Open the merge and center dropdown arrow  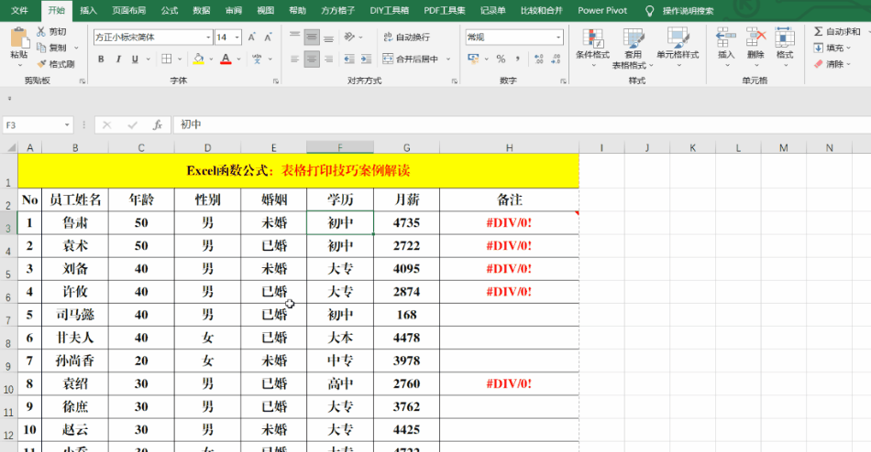pyautogui.click(x=448, y=59)
